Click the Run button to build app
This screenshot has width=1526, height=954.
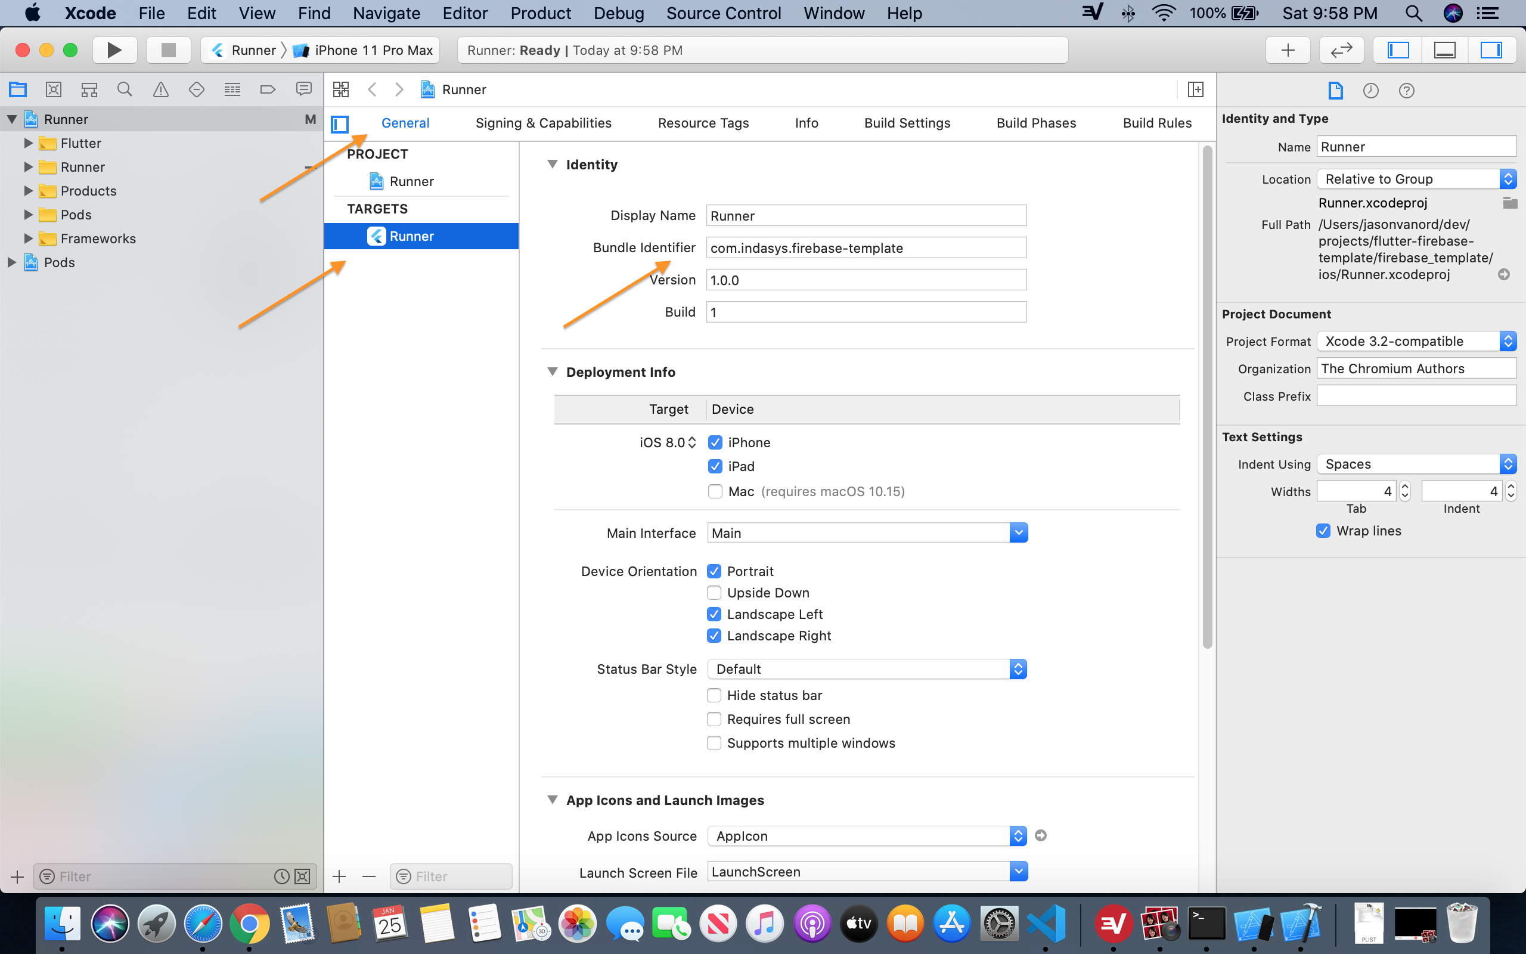tap(113, 49)
